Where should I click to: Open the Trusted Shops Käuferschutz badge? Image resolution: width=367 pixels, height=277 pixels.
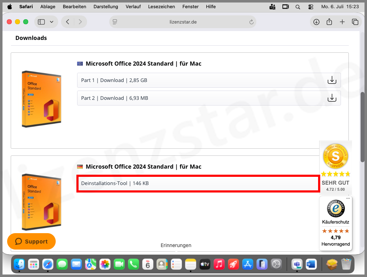pyautogui.click(x=335, y=223)
